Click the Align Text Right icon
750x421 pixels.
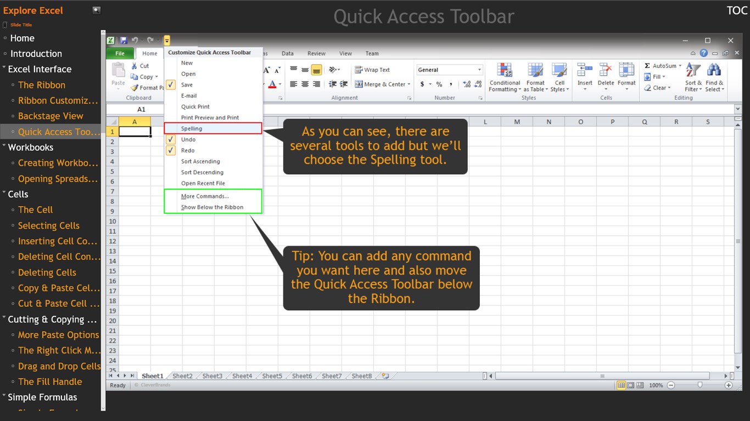click(x=316, y=84)
